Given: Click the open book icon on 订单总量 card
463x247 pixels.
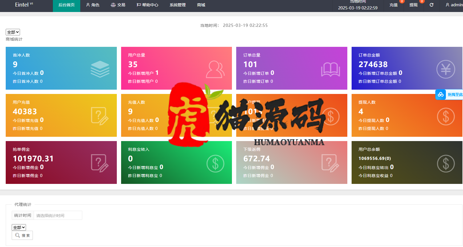Looking at the screenshot, I should [x=330, y=70].
